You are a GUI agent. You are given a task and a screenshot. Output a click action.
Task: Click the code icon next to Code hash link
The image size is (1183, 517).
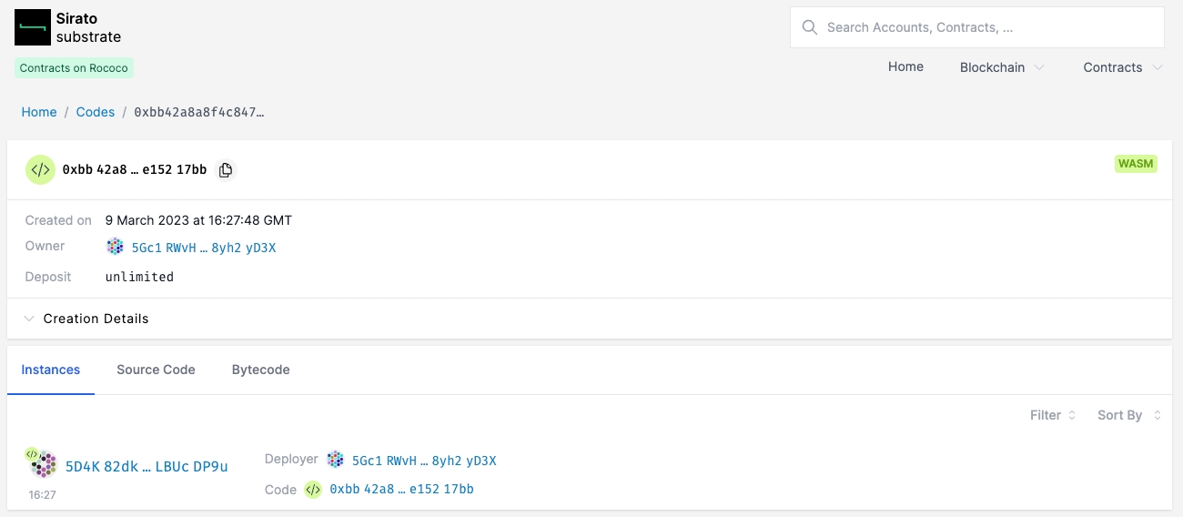(313, 490)
